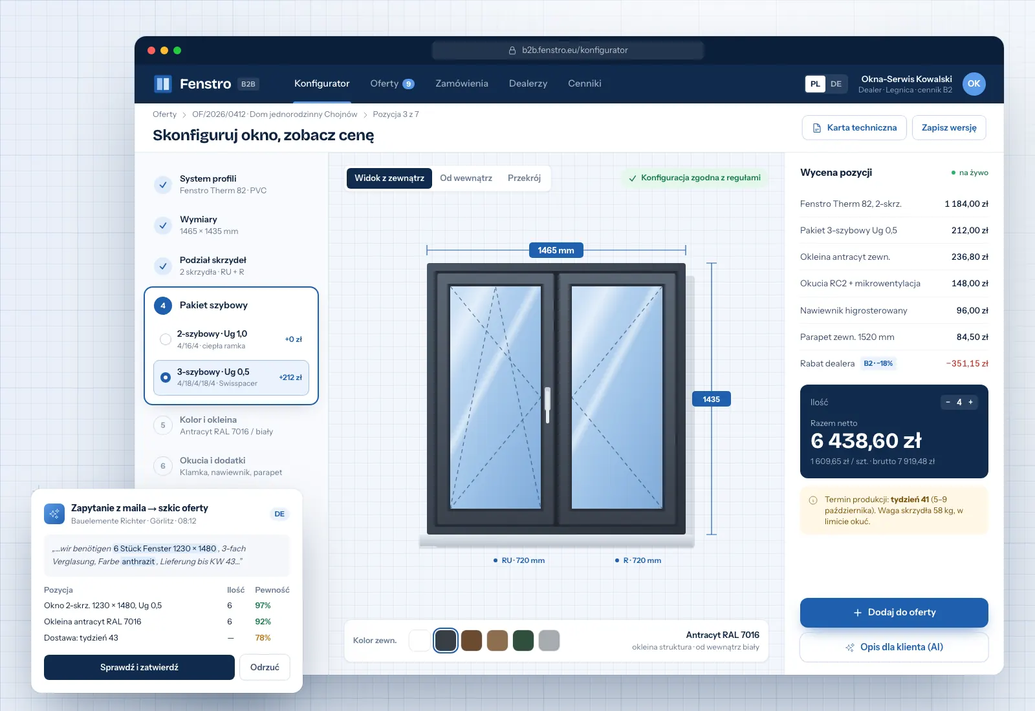1035x711 pixels.
Task: Click the 1465 mm width dimension label
Action: pos(556,250)
